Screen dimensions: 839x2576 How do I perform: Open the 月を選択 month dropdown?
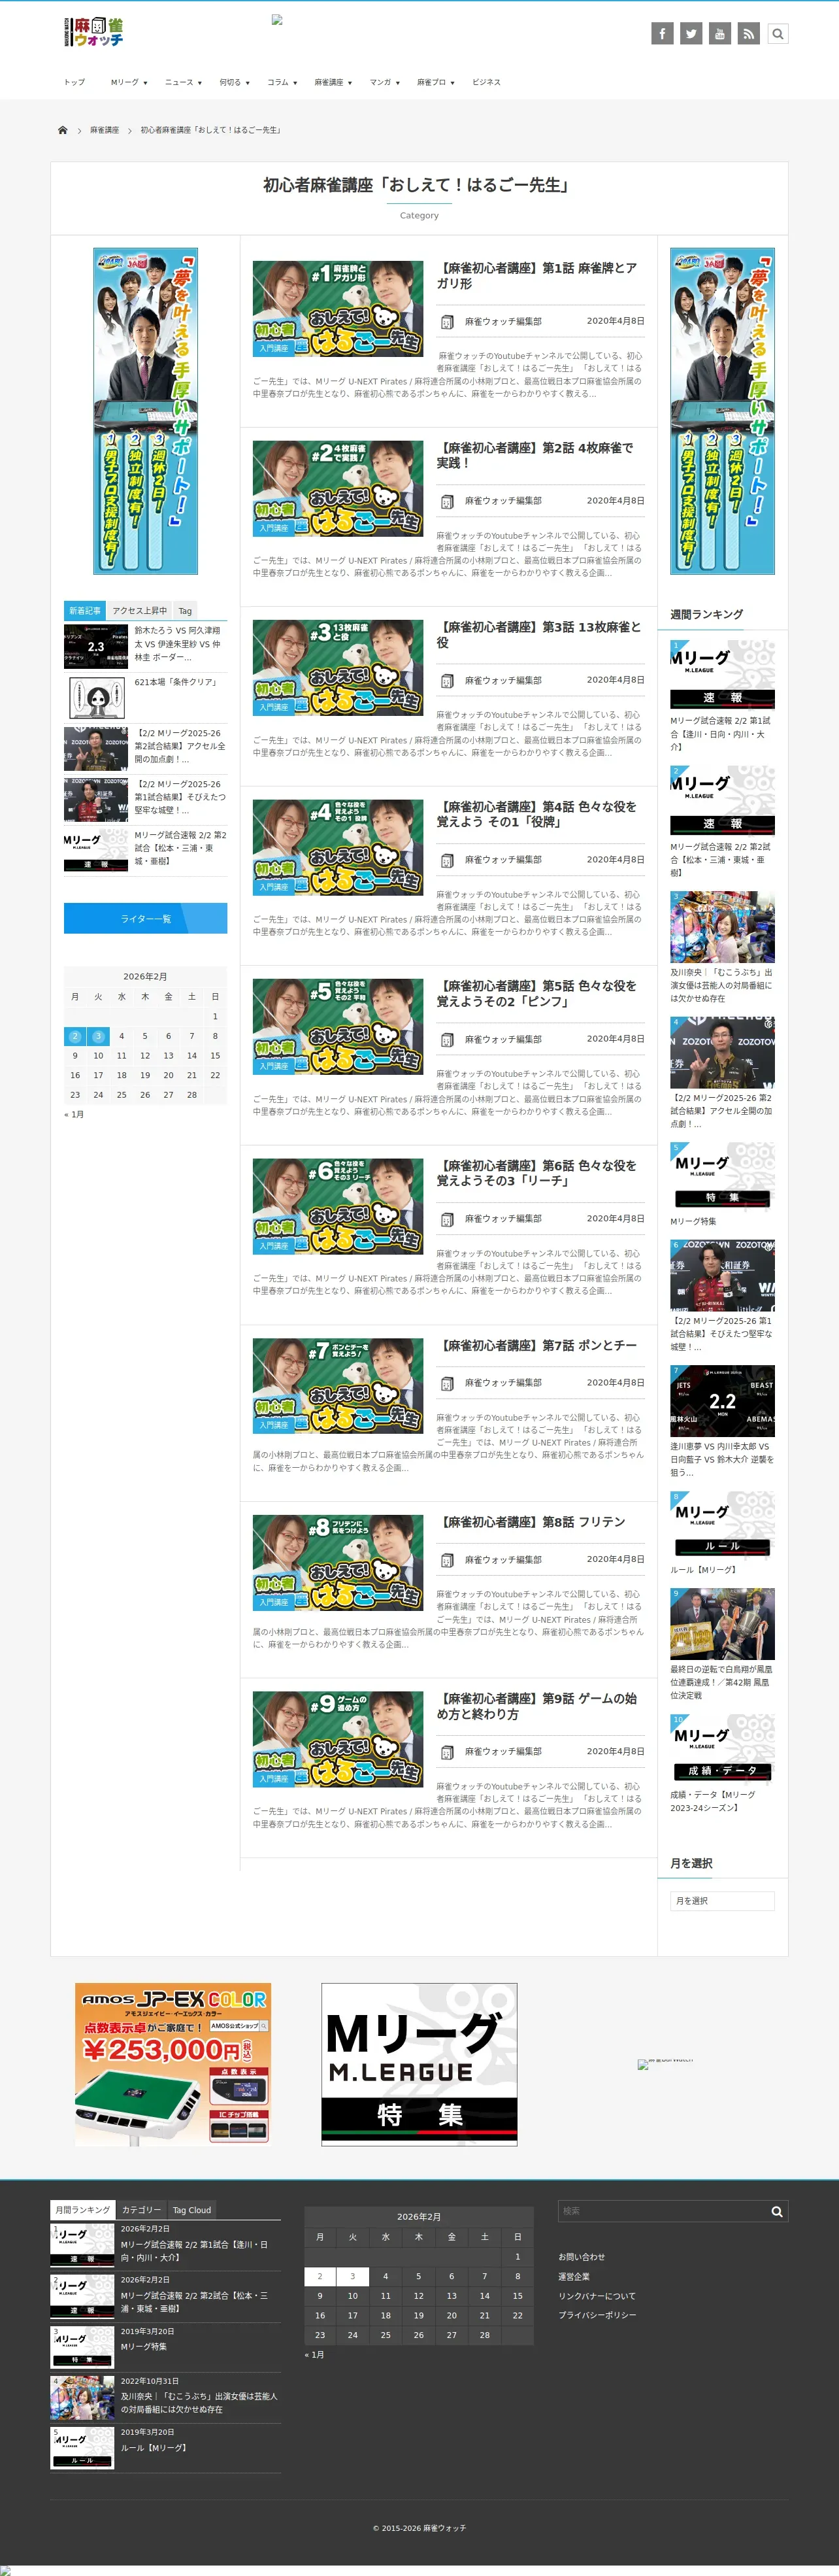722,1900
